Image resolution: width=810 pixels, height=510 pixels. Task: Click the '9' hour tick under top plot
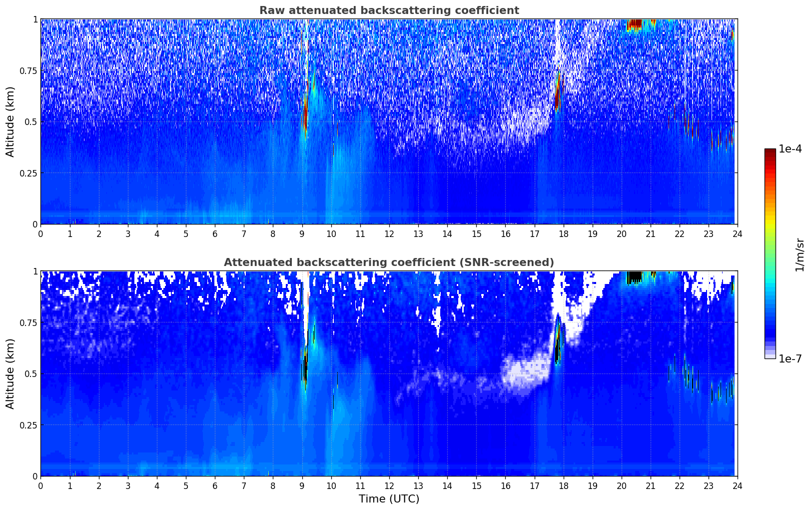pos(302,233)
